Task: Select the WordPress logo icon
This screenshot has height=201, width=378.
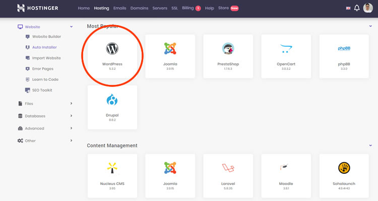Action: [x=112, y=48]
